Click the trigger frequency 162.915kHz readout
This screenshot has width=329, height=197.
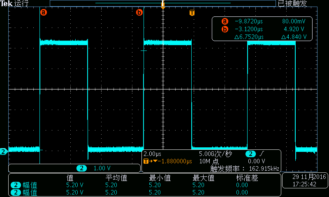click(245, 169)
